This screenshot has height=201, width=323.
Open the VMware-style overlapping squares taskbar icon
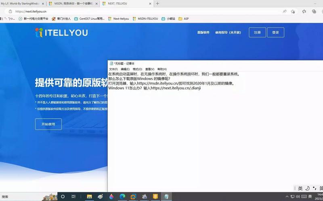coord(134,197)
